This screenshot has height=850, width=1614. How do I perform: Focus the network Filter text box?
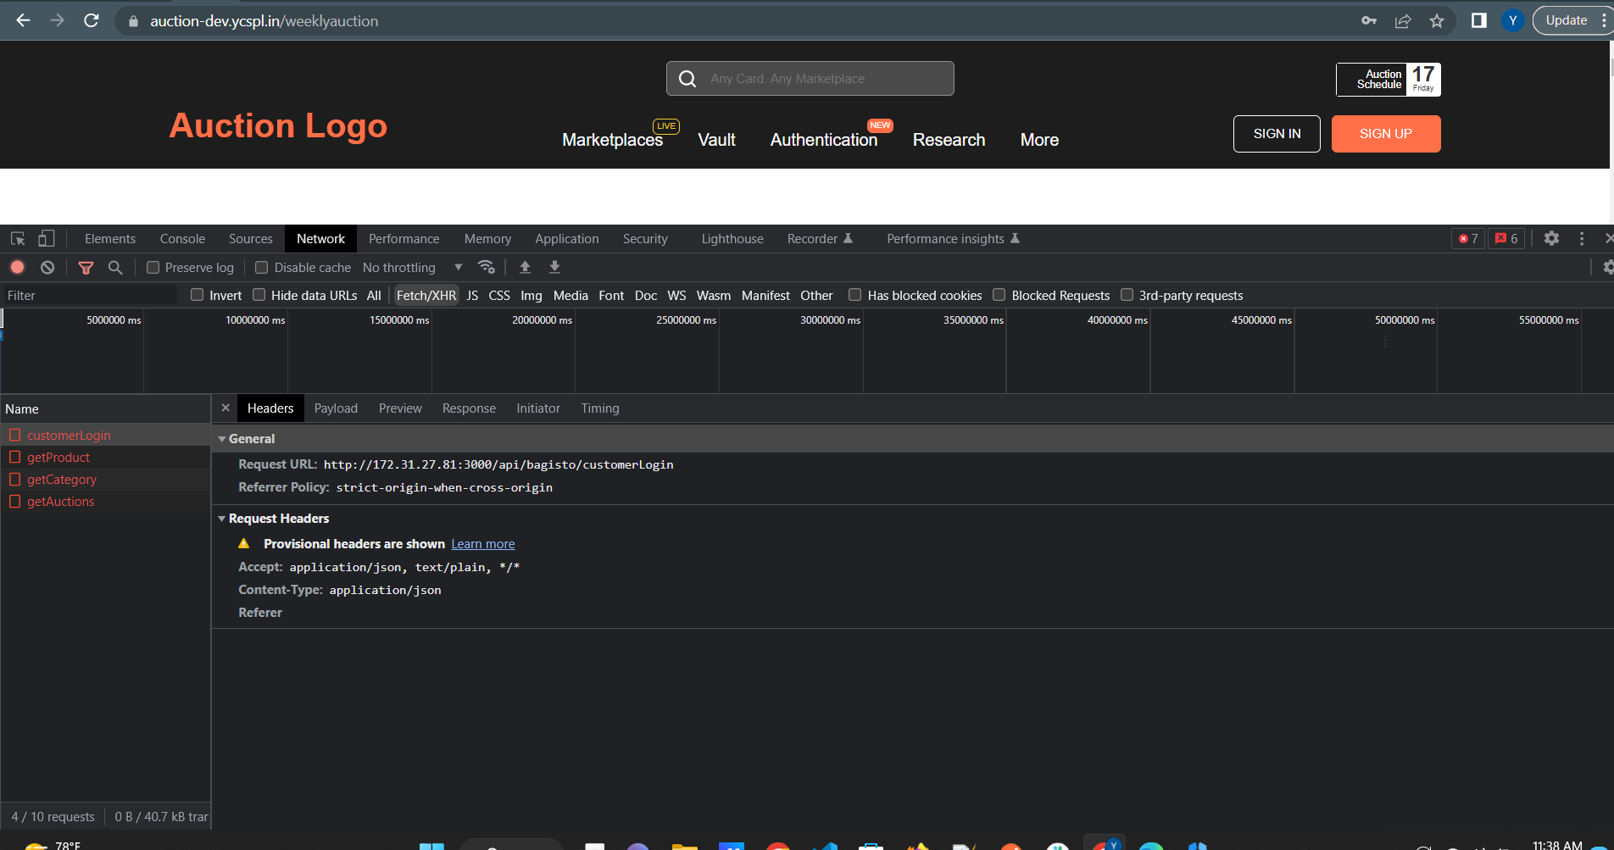pyautogui.click(x=90, y=295)
